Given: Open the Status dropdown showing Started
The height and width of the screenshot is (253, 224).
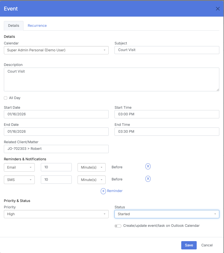Looking at the screenshot, I should click(167, 214).
